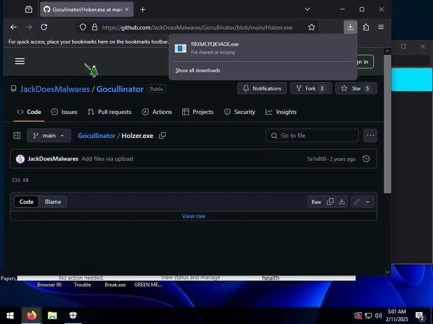Copy the Holzer.exe file path

point(162,135)
